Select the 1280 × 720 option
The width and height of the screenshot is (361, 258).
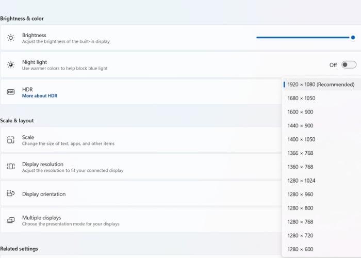point(300,236)
